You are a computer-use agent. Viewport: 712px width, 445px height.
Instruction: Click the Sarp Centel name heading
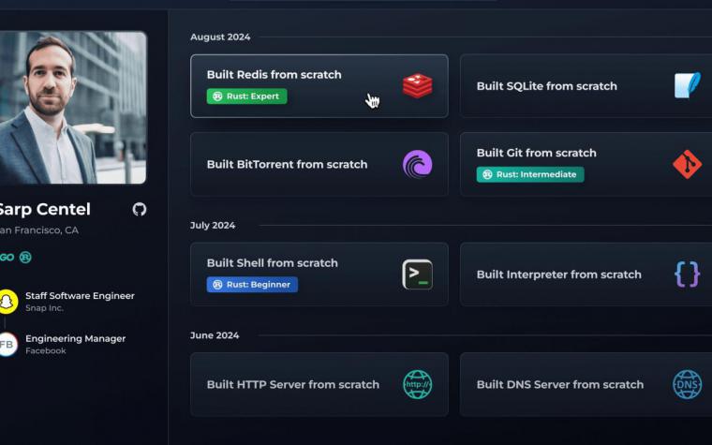45,209
